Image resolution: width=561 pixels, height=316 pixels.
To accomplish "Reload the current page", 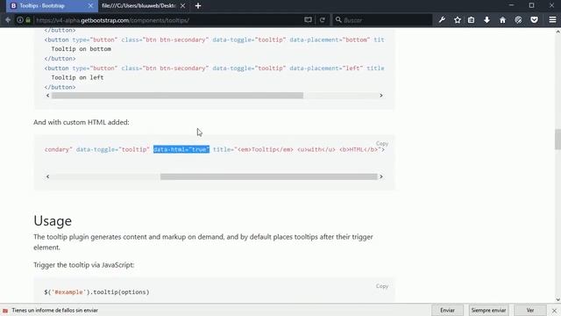I will point(323,20).
